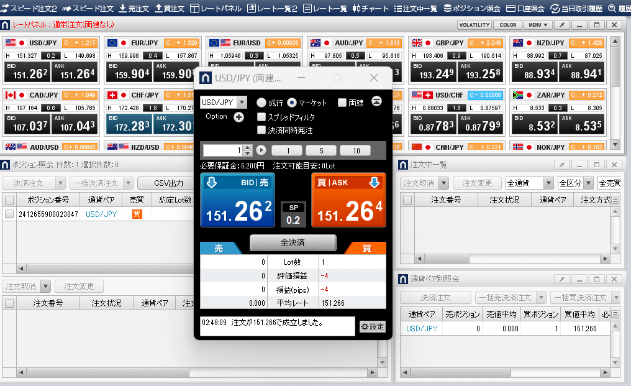
Task: Collapse the order panel with the round up-arrow icon
Action: (x=376, y=102)
